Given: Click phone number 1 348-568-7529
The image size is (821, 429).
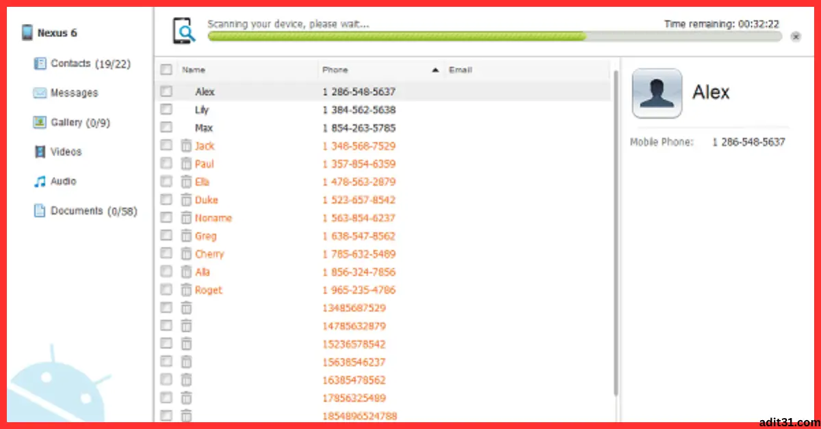Looking at the screenshot, I should click(x=359, y=146).
